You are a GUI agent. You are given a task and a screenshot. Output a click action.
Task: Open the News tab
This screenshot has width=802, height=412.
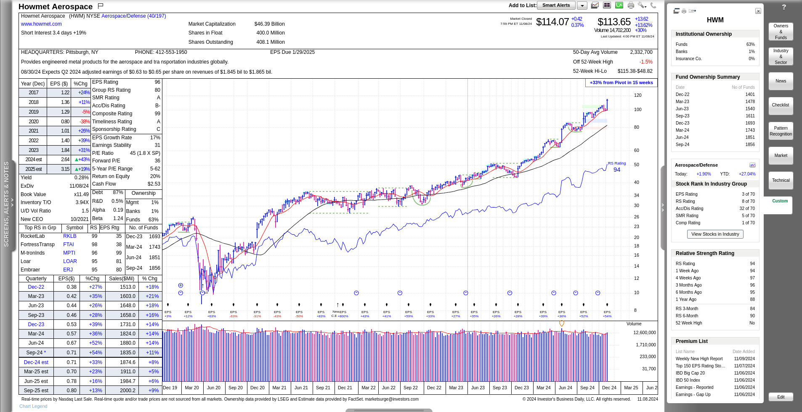[x=781, y=81]
